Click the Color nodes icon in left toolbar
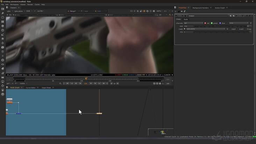256x144 pixels. tap(2, 26)
